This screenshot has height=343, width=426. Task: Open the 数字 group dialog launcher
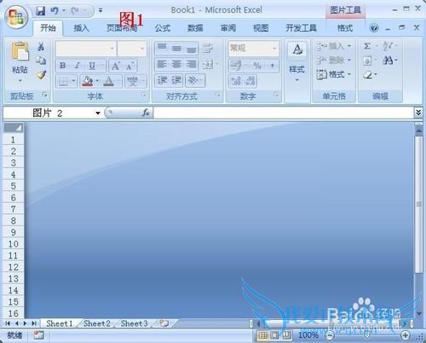coord(275,94)
